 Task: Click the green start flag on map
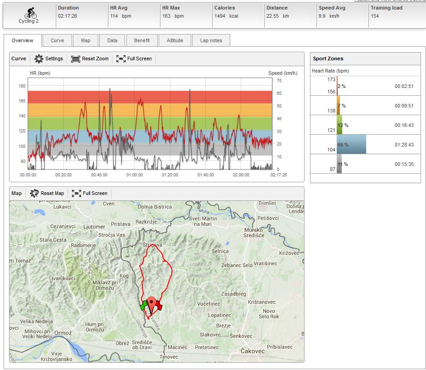tap(144, 305)
